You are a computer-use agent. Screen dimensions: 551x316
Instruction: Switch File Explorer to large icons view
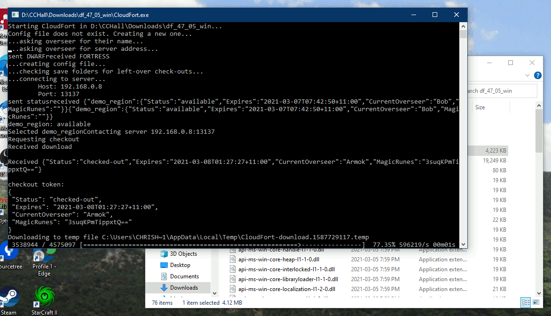pos(536,302)
